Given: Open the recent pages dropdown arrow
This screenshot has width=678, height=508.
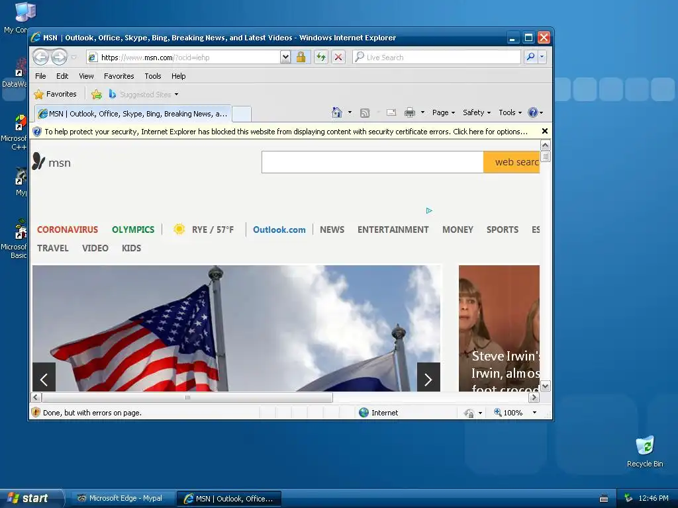Looking at the screenshot, I should coord(74,57).
